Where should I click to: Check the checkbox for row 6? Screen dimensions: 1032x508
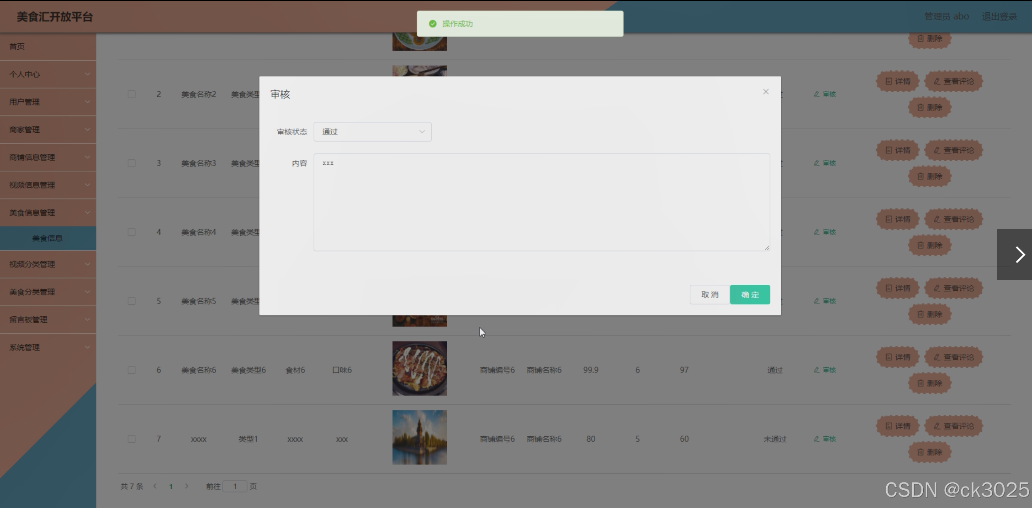tap(132, 370)
